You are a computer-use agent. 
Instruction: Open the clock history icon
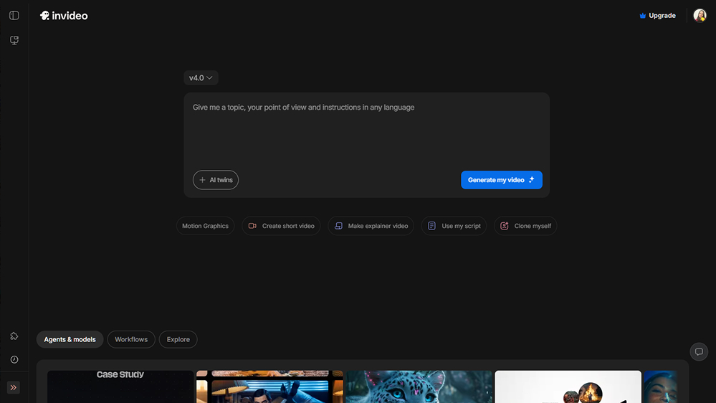coord(14,359)
